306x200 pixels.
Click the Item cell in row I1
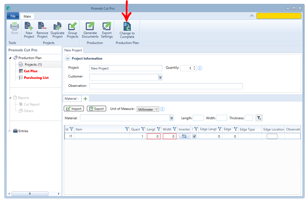tap(102, 136)
